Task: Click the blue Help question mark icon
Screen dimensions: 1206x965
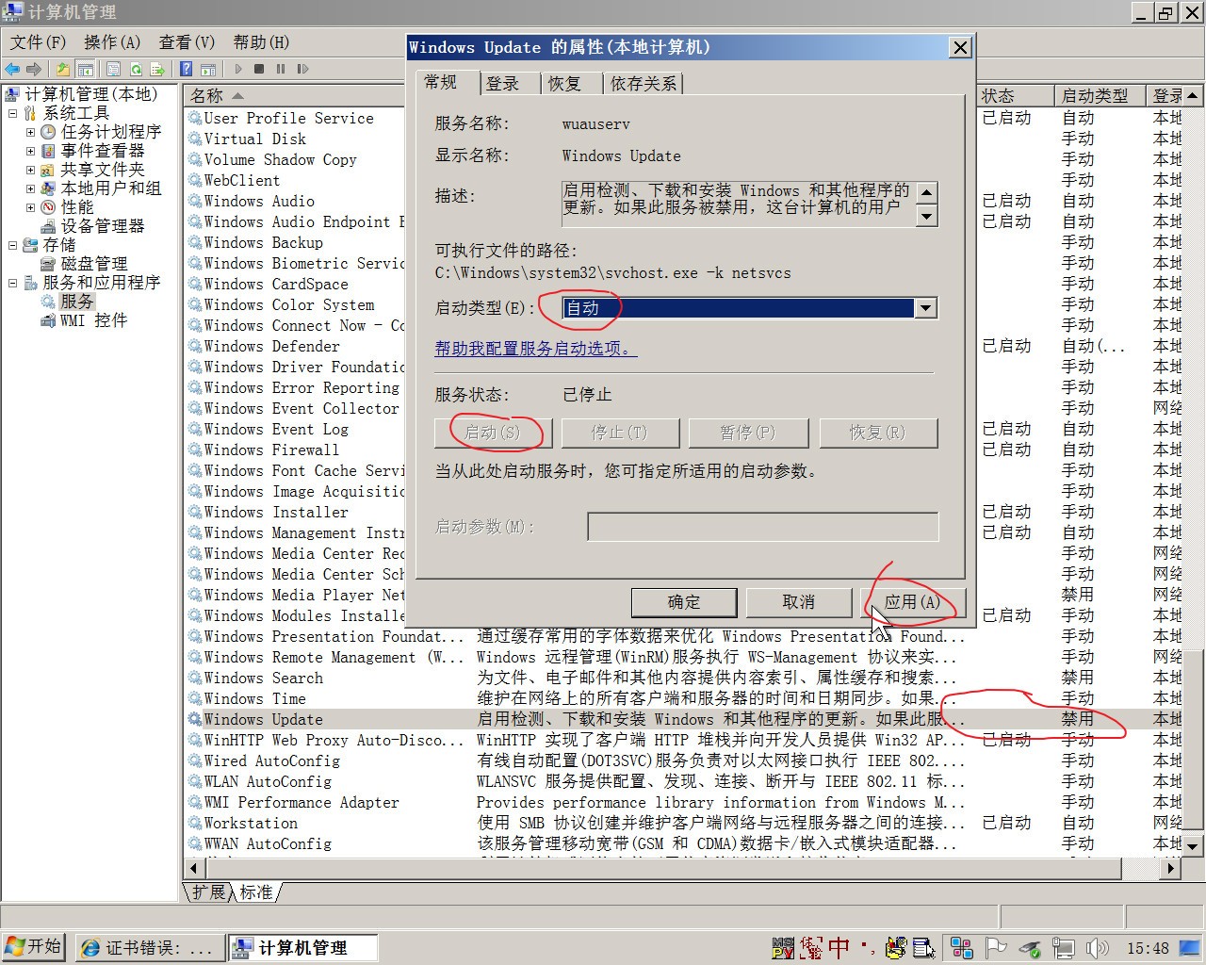Action: tap(186, 69)
